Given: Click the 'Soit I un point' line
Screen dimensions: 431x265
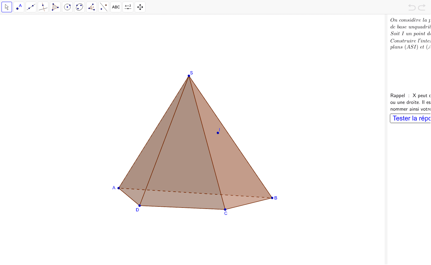Looking at the screenshot, I should (x=408, y=33).
